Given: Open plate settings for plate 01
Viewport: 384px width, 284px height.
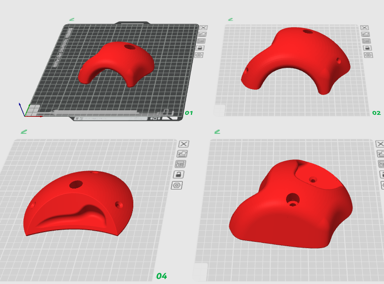Looking at the screenshot, I should tap(199, 55).
